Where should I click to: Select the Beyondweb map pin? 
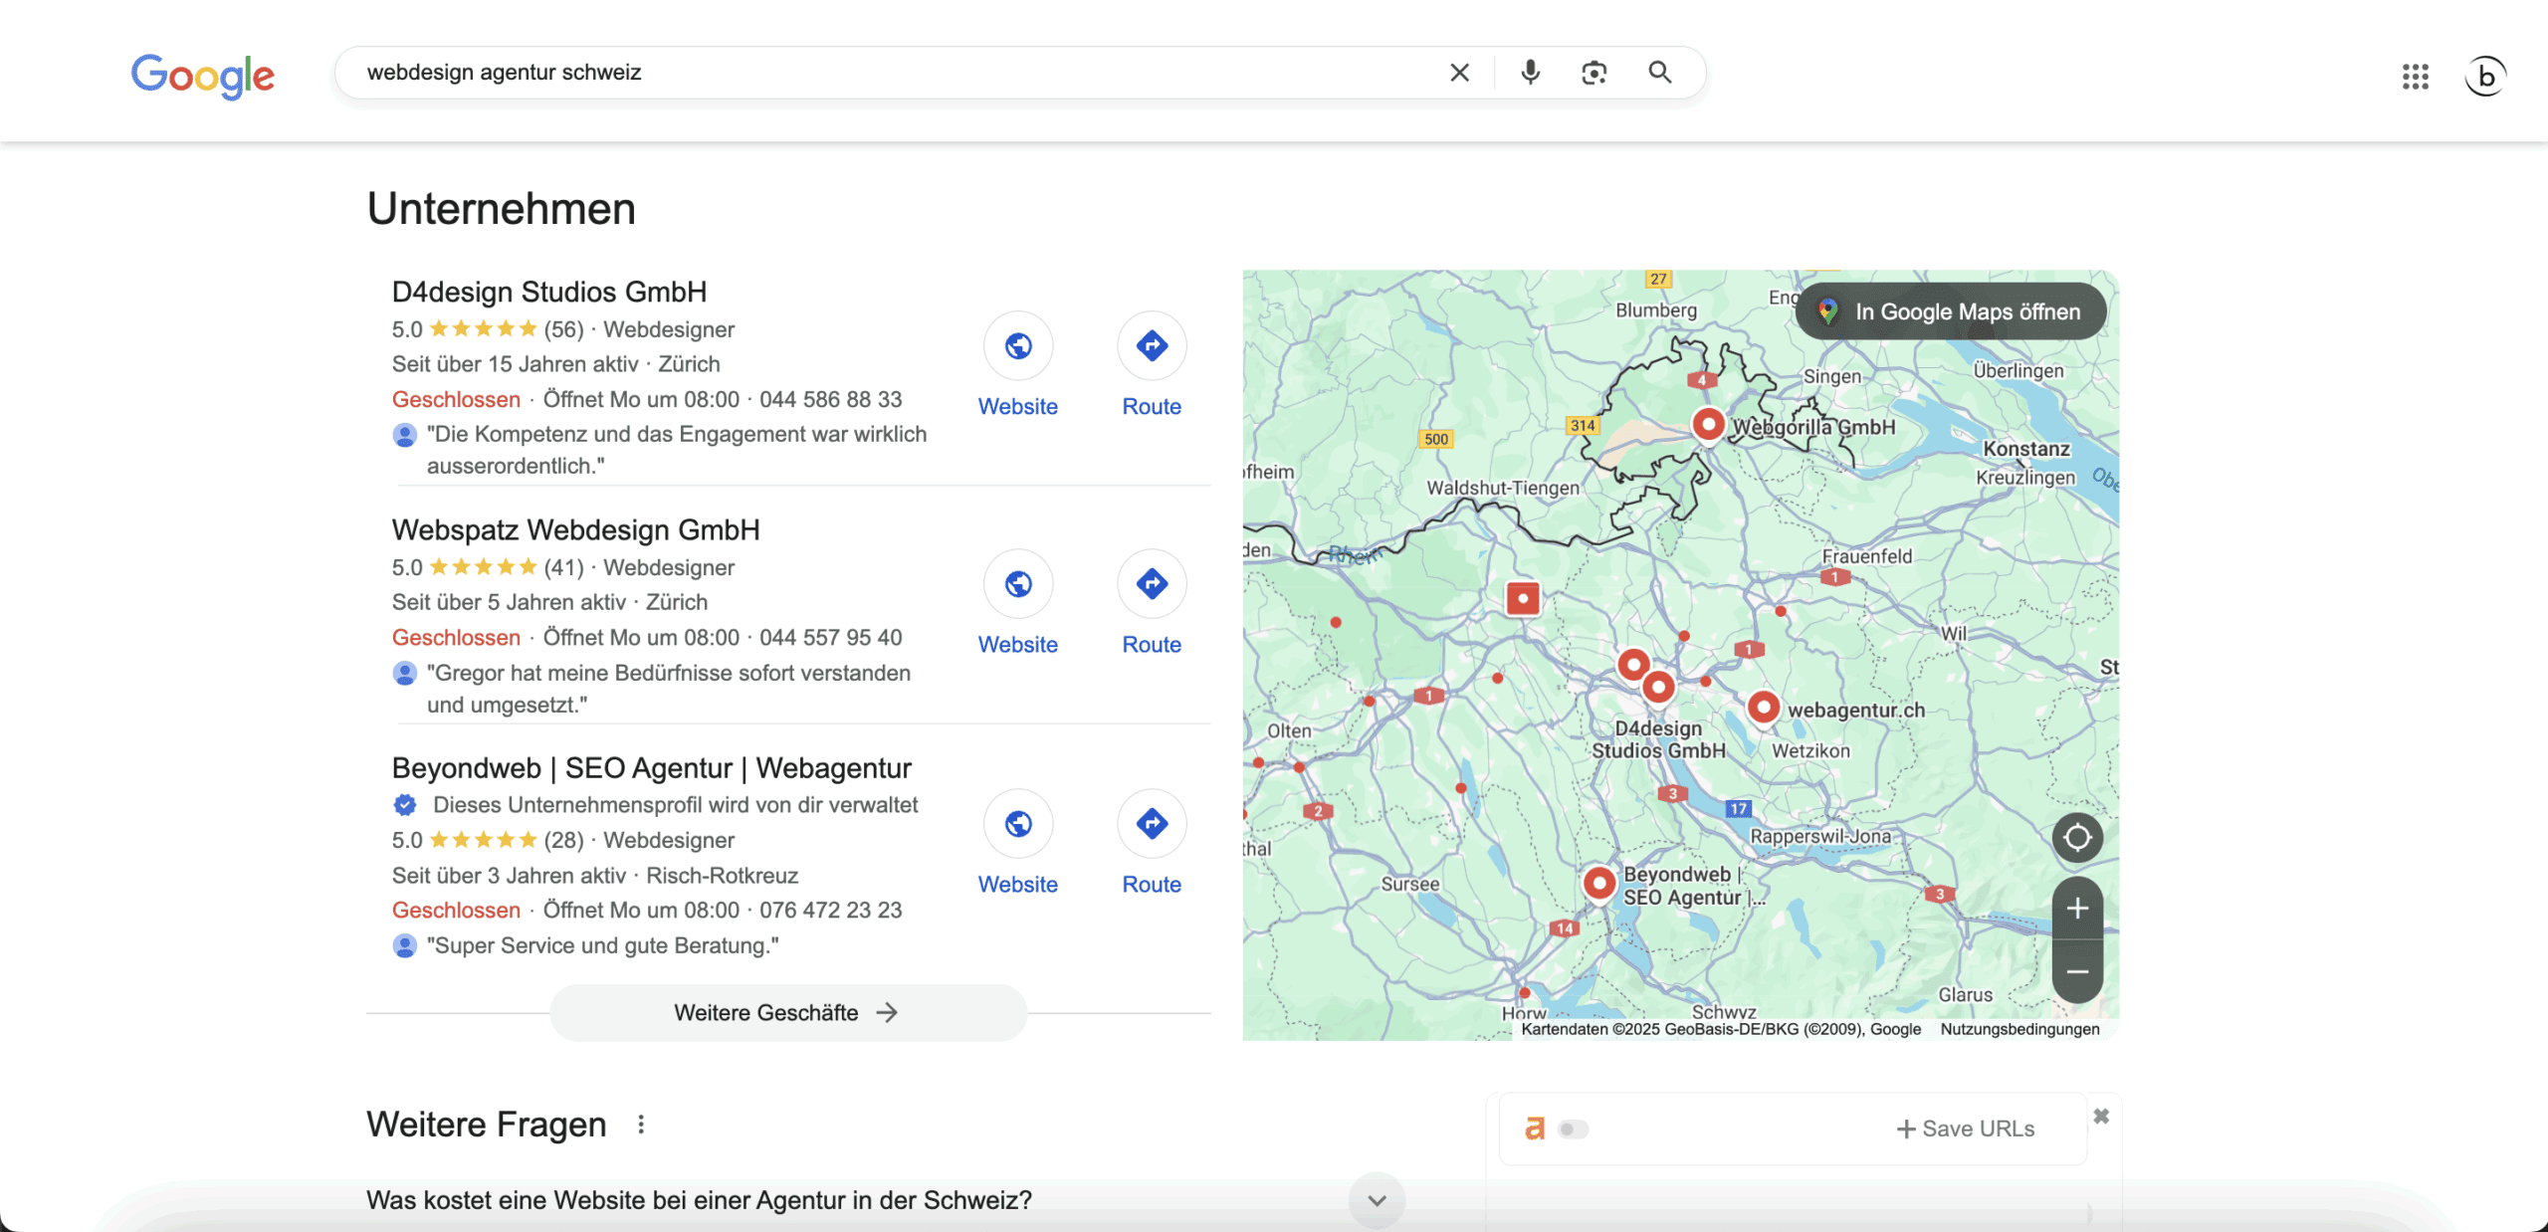coord(1598,883)
